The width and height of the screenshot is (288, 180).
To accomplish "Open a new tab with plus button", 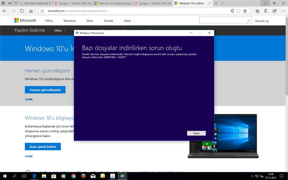I will click(216, 3).
